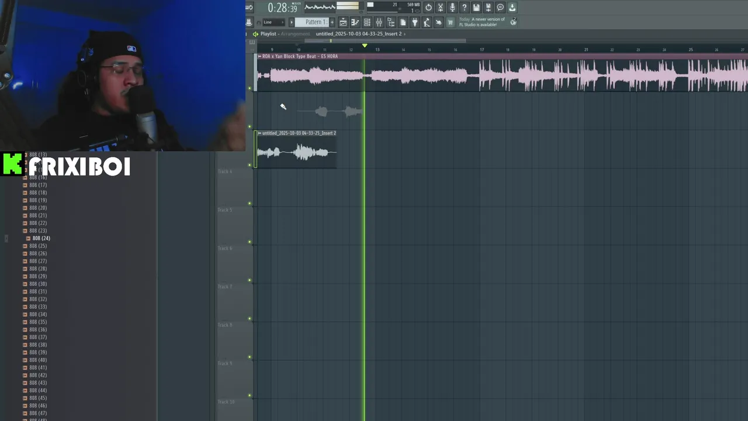748x421 pixels.
Task: Mute Track 4 green dot
Action: (x=250, y=203)
